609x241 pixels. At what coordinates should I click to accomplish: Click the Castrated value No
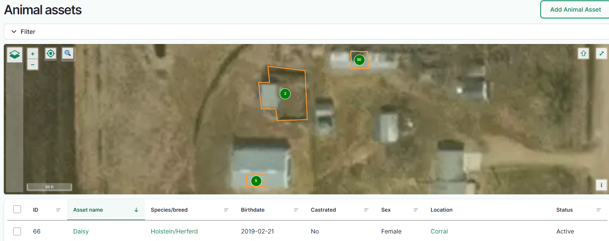[315, 231]
